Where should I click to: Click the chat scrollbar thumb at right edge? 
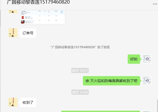pyautogui.click(x=157, y=106)
